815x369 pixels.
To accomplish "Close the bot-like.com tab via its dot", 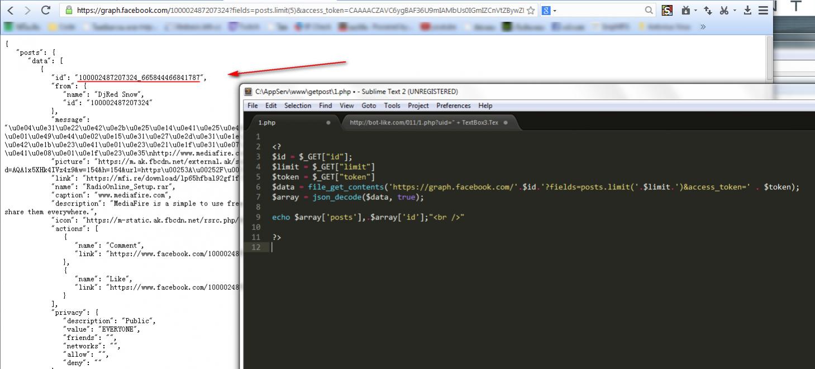I will click(506, 122).
